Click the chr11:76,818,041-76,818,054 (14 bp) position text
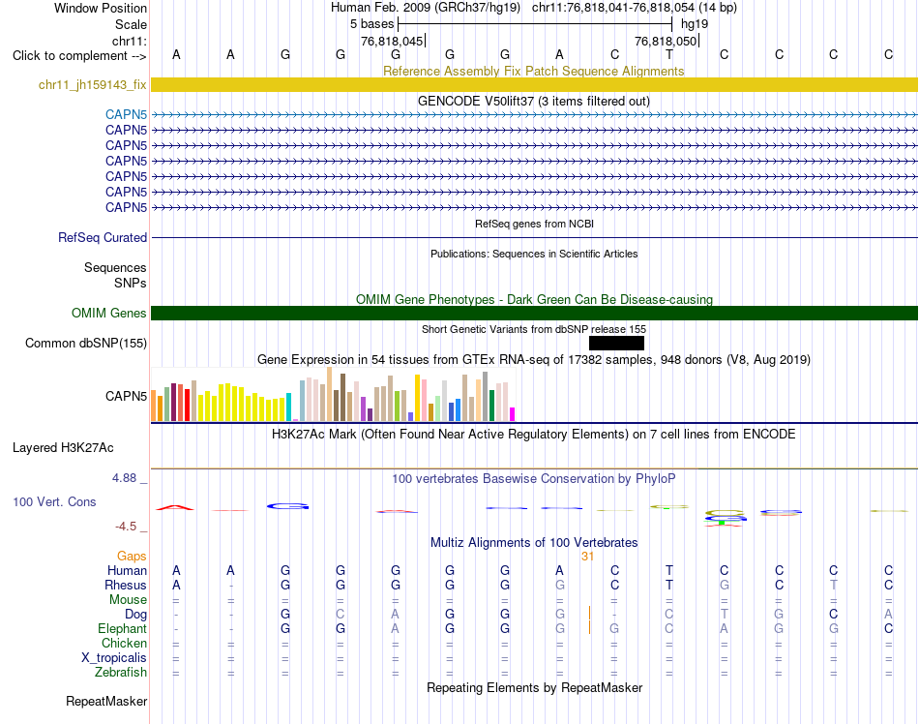Viewport: 919px width, 724px height. [635, 8]
